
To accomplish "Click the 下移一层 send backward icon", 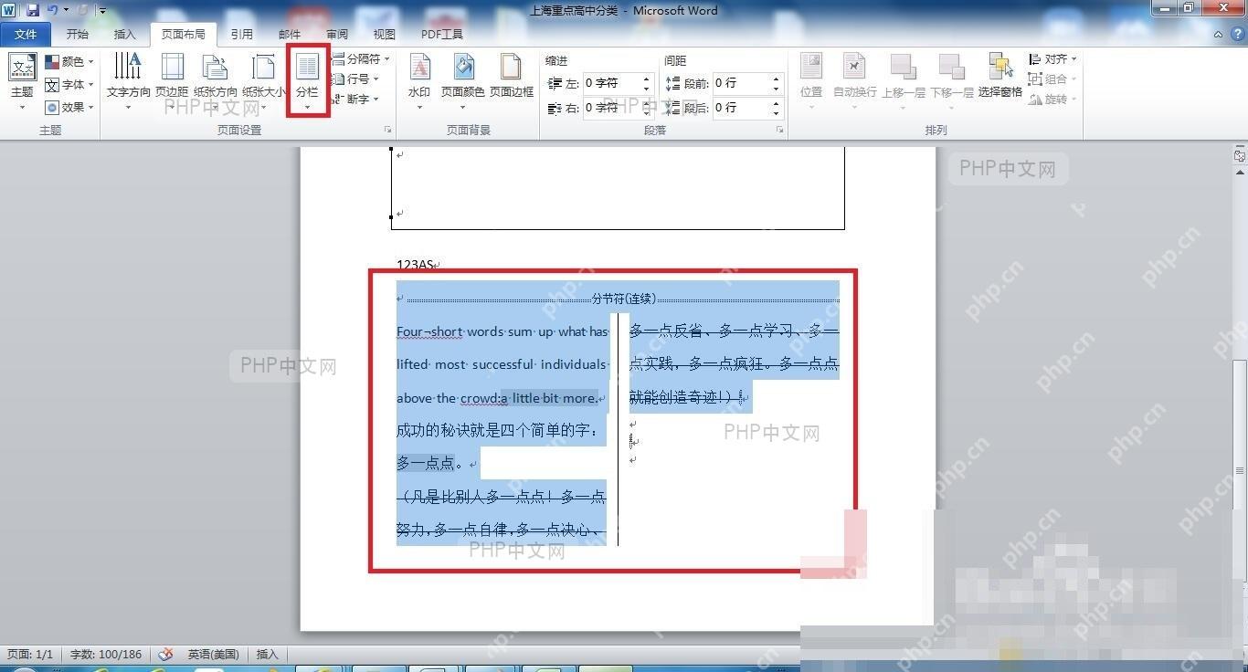I will 951,68.
